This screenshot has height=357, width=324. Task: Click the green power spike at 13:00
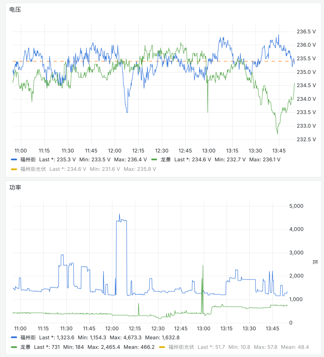pyautogui.click(x=203, y=269)
